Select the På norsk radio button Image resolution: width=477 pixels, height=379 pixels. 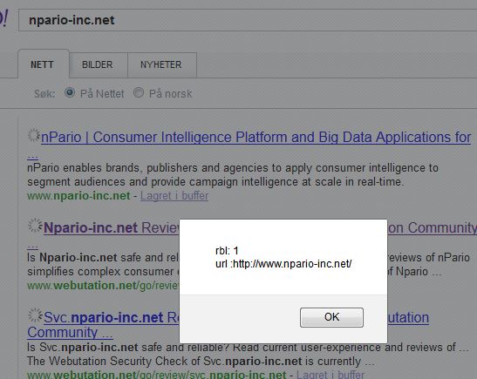pos(139,92)
